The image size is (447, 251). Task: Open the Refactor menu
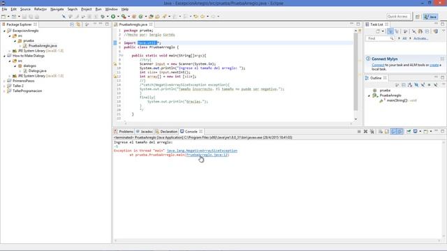(41, 9)
